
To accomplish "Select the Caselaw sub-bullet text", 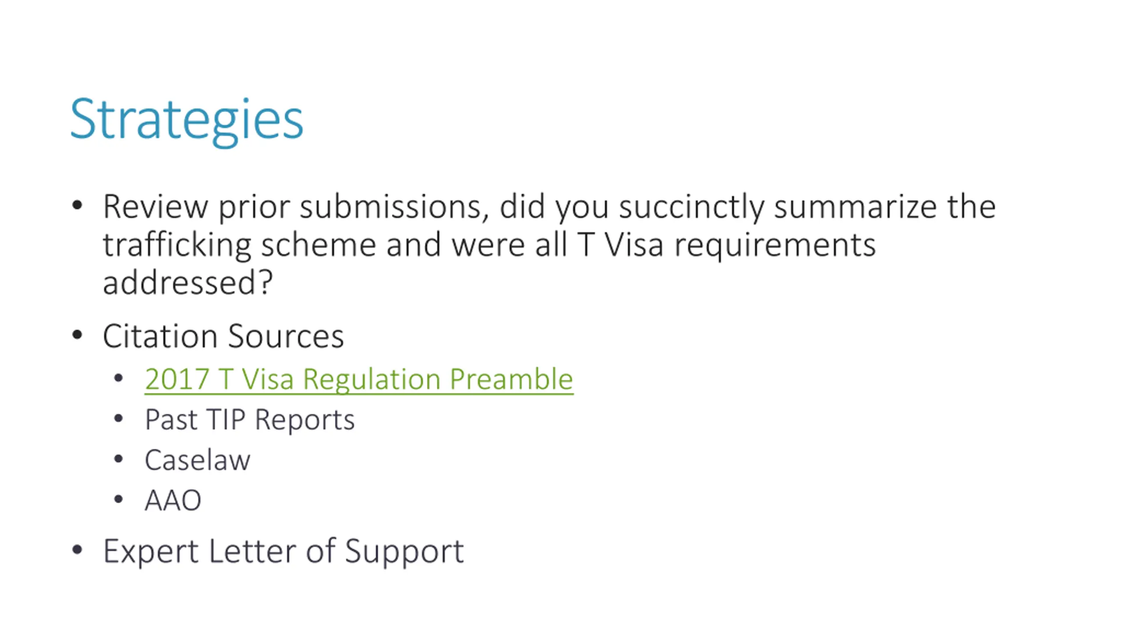I will tap(198, 461).
